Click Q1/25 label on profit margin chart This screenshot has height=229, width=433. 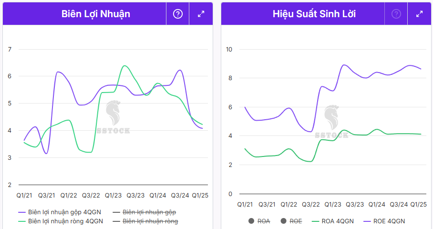[200, 195]
